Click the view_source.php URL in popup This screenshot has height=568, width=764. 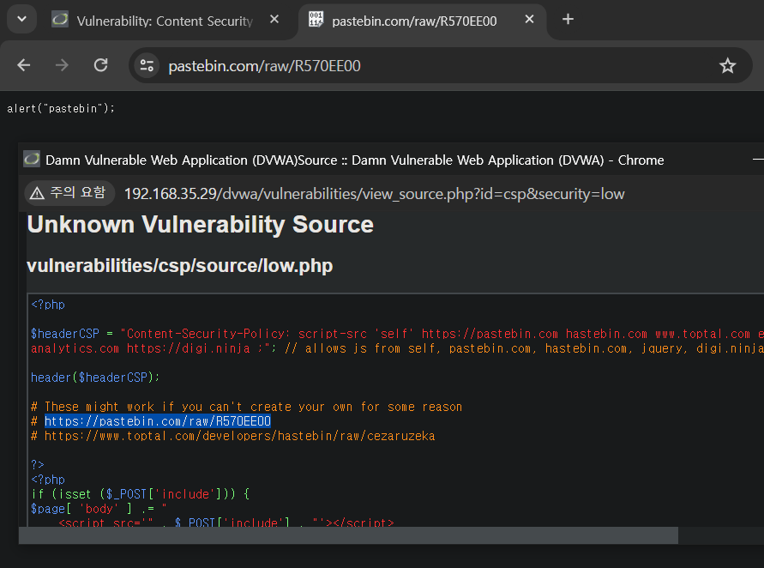pyautogui.click(x=374, y=194)
